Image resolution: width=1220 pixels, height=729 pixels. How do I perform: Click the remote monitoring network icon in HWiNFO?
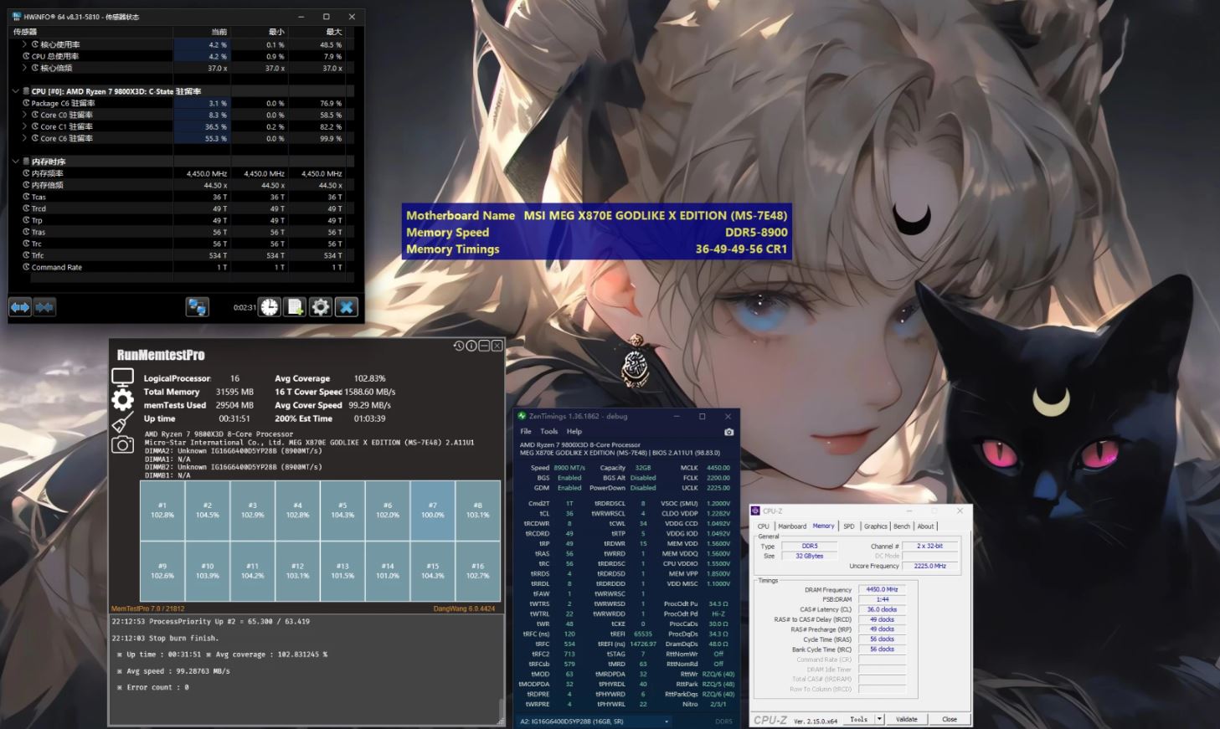point(198,306)
